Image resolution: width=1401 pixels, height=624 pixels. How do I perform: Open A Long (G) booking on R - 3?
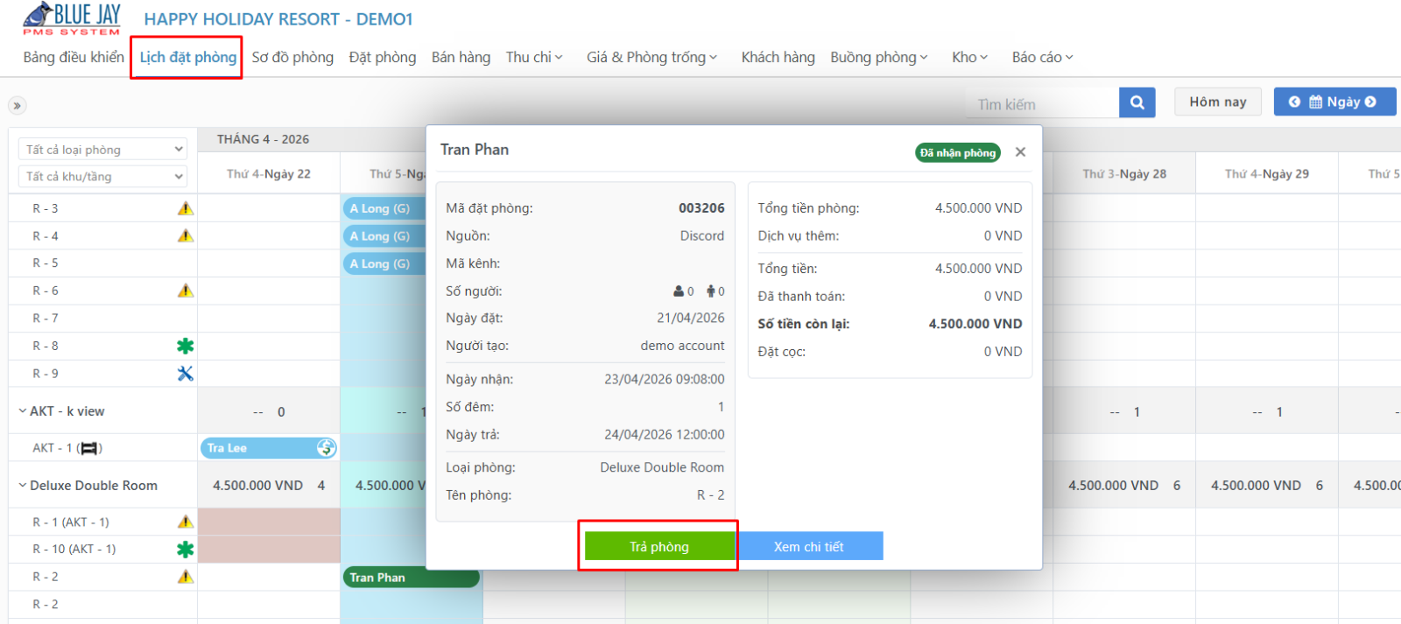click(x=384, y=208)
